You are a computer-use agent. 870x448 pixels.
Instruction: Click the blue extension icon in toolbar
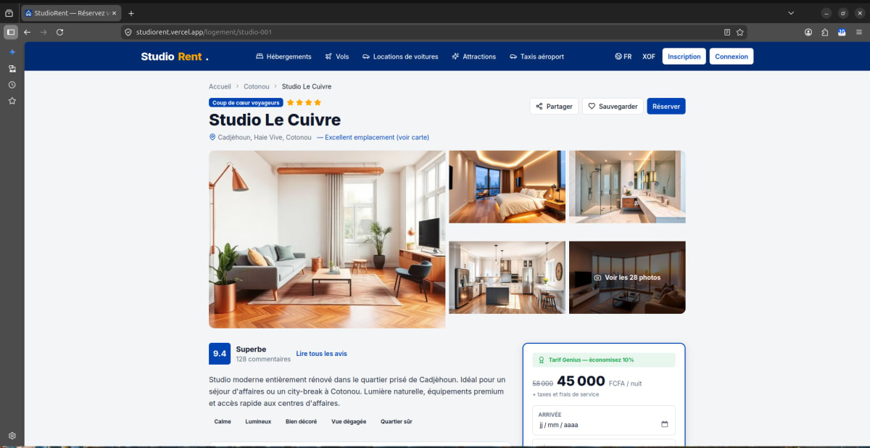842,32
